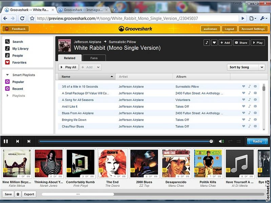The width and height of the screenshot is (271, 203).
Task: Open the Surrealistic Pillow album cover thumbnail
Action: 65,45
